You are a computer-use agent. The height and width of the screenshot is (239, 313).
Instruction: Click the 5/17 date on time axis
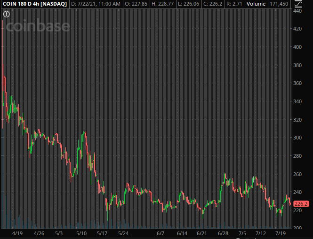tap(102, 233)
